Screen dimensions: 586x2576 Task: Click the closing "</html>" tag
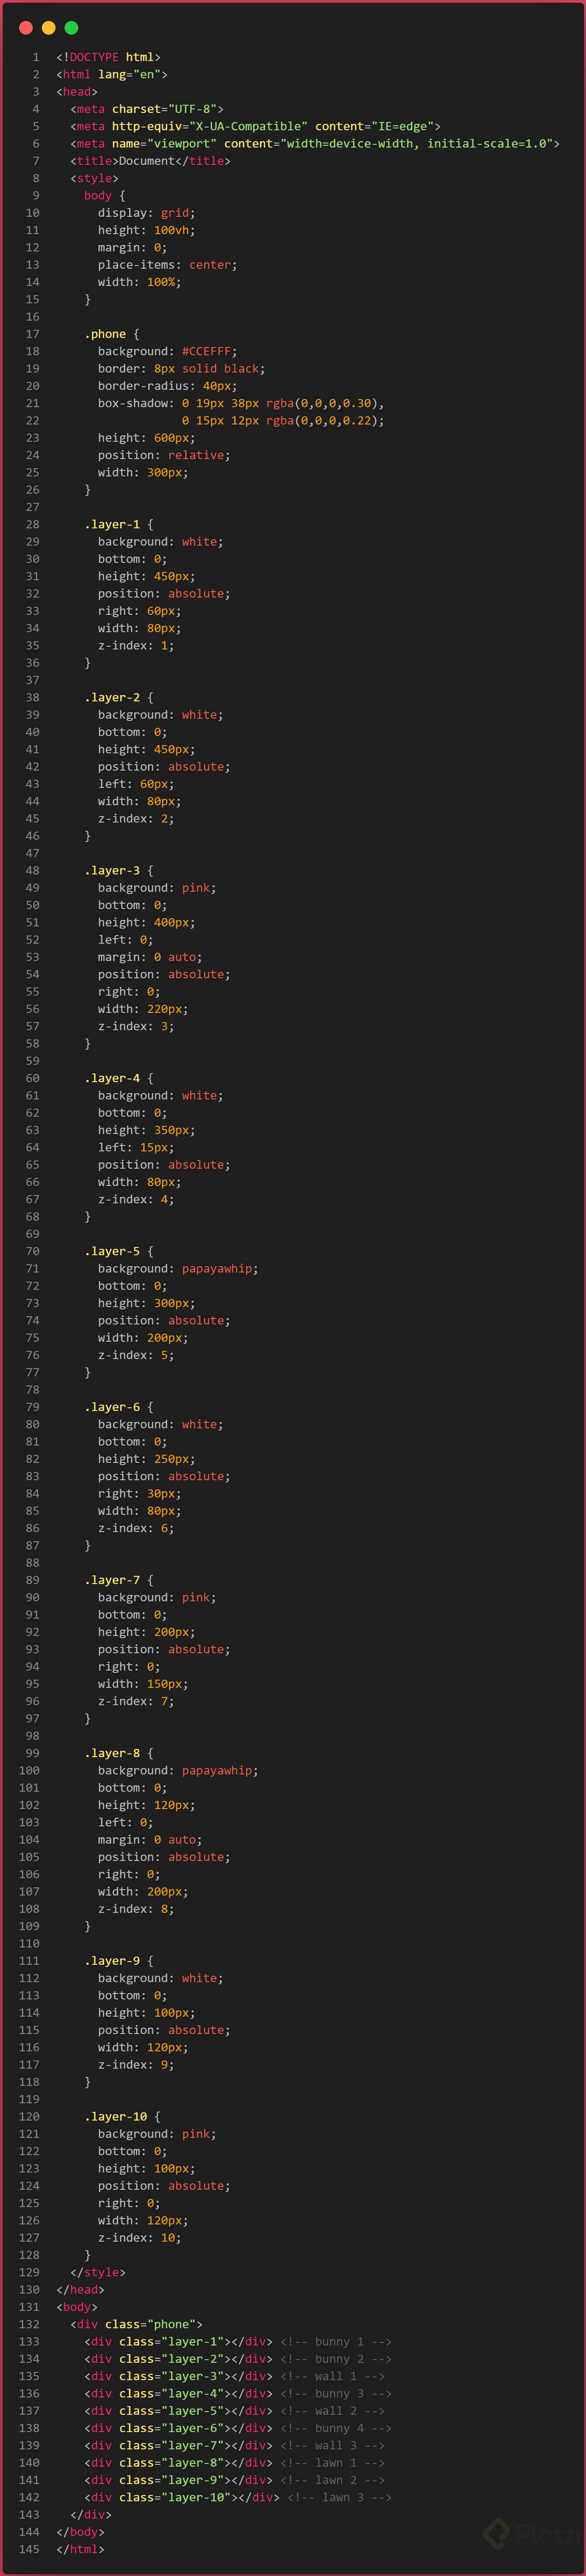(x=81, y=2549)
